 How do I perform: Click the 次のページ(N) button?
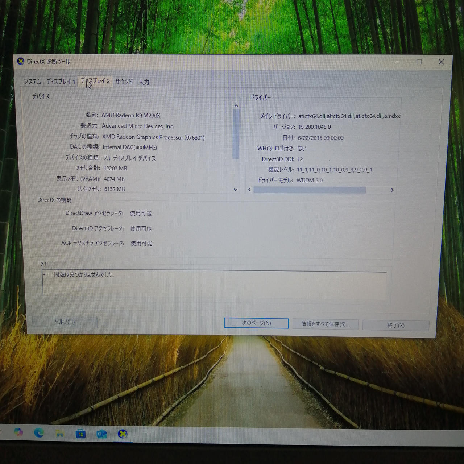pyautogui.click(x=256, y=323)
